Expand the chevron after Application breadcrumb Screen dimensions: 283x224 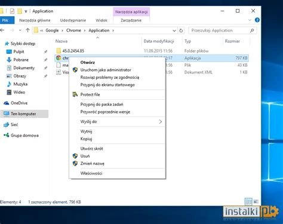[113, 30]
